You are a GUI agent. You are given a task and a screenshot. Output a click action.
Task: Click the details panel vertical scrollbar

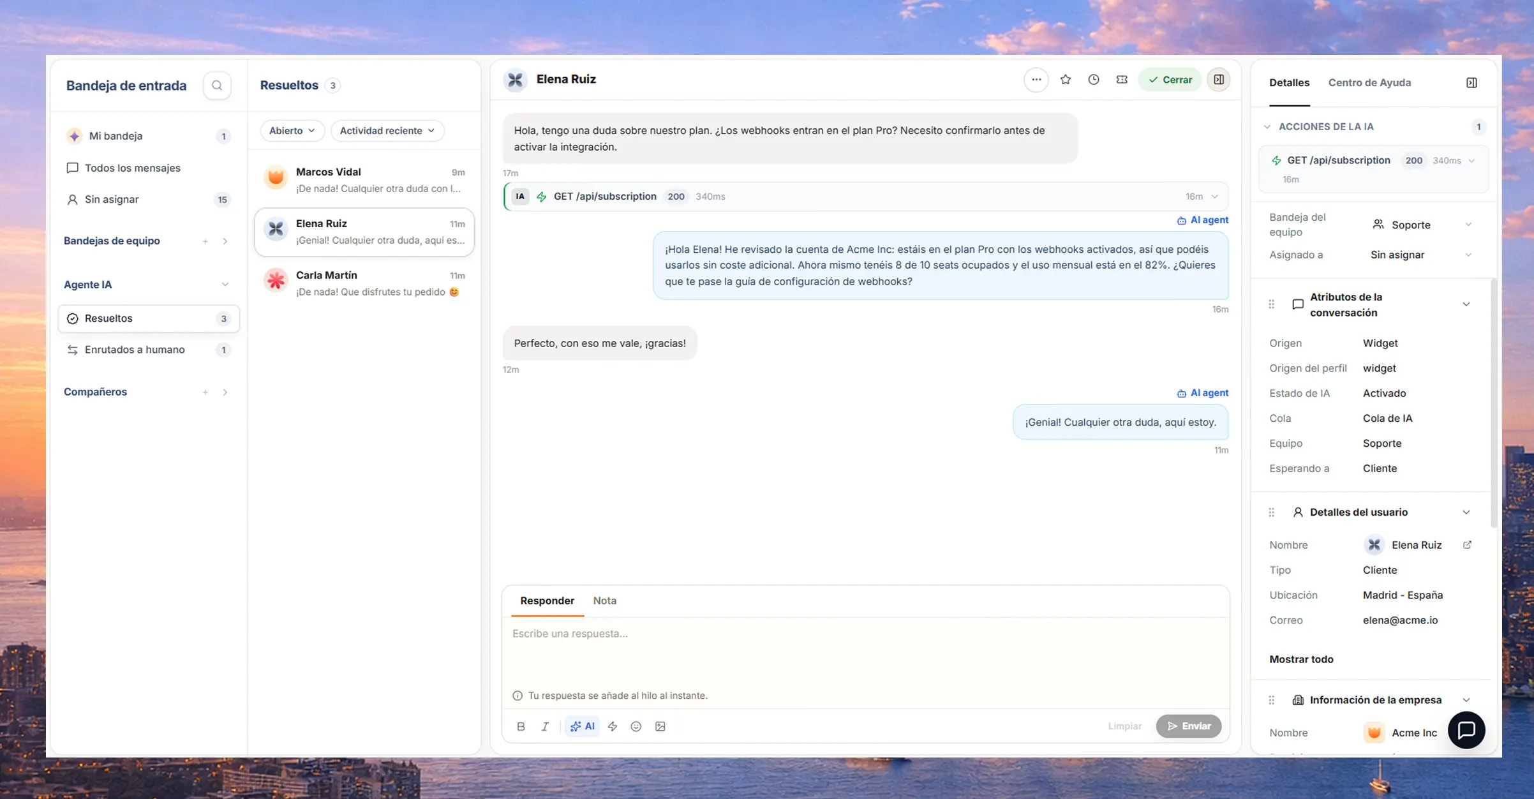click(x=1493, y=403)
